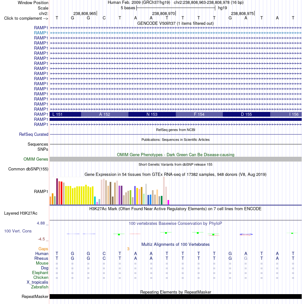Viewport: 302px width, 304px height.
Task: Click the RepeatMasker track label
Action: coord(35,297)
